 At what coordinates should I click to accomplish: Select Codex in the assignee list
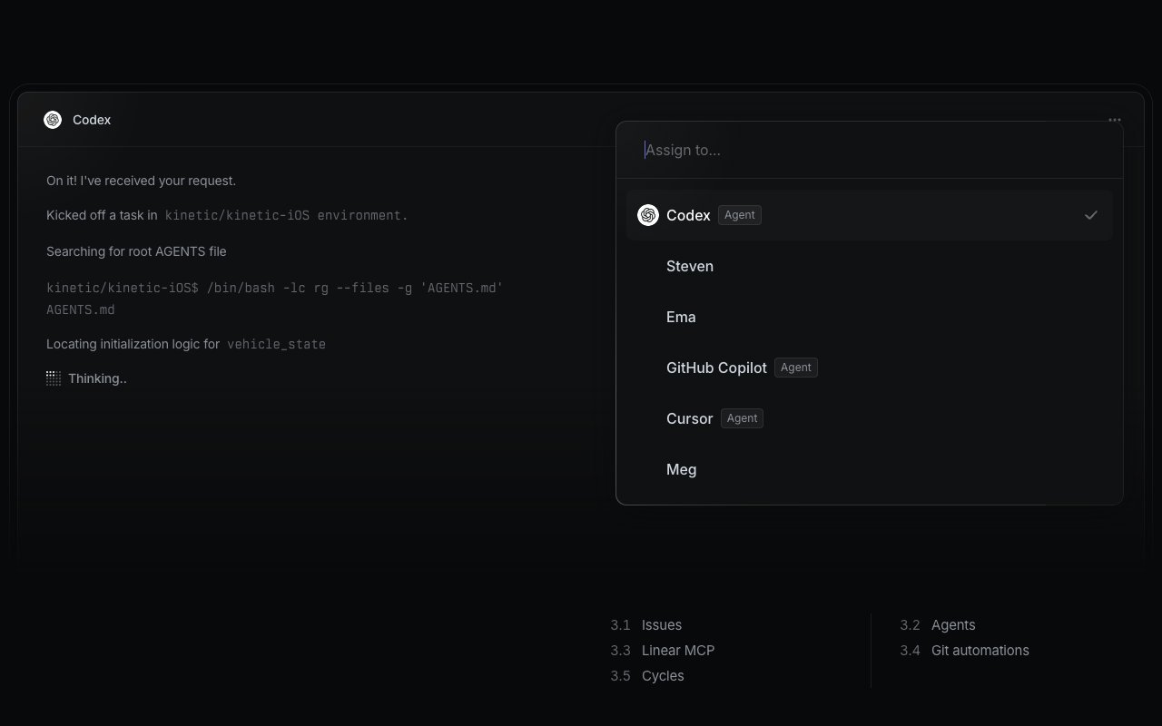870,215
